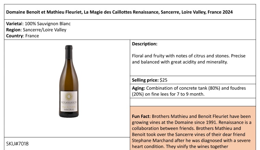Click the Fun Fact label
This screenshot has height=150, width=260.
(141, 116)
